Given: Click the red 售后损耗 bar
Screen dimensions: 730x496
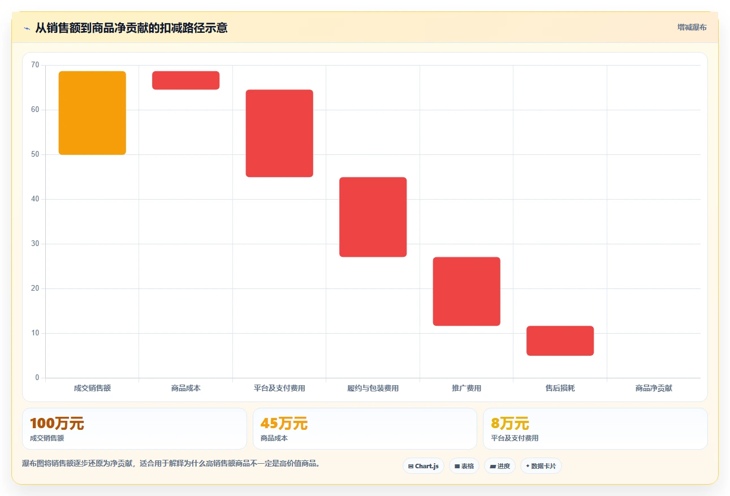Looking at the screenshot, I should coord(560,341).
